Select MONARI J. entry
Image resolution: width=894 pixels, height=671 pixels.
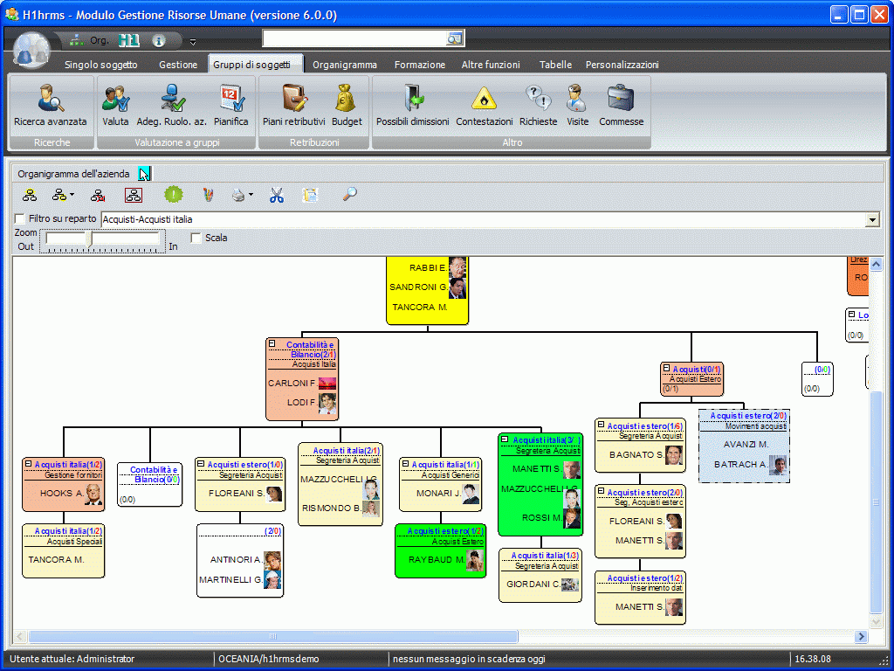click(438, 493)
